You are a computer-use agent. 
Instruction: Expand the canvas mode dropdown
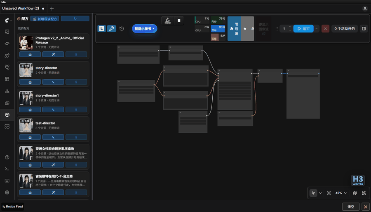point(320,193)
